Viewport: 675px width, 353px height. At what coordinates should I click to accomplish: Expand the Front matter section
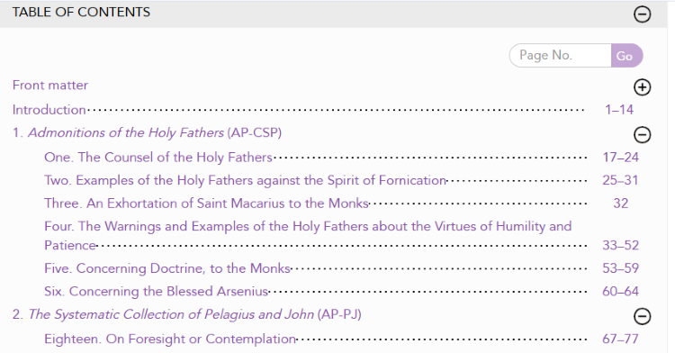pos(642,87)
